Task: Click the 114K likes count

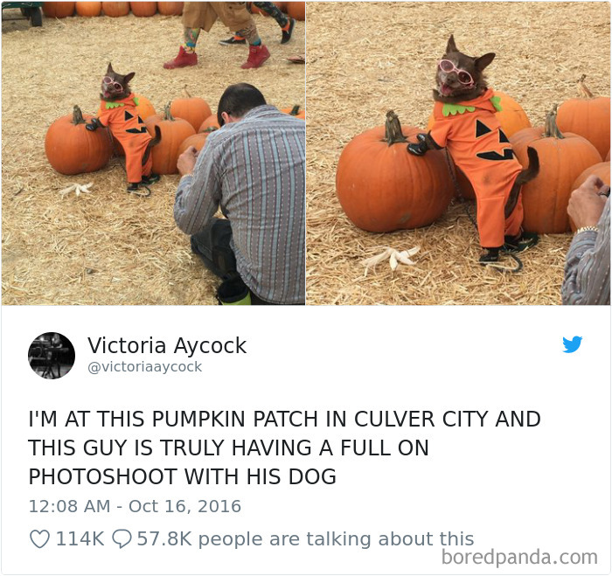Action: [x=80, y=539]
